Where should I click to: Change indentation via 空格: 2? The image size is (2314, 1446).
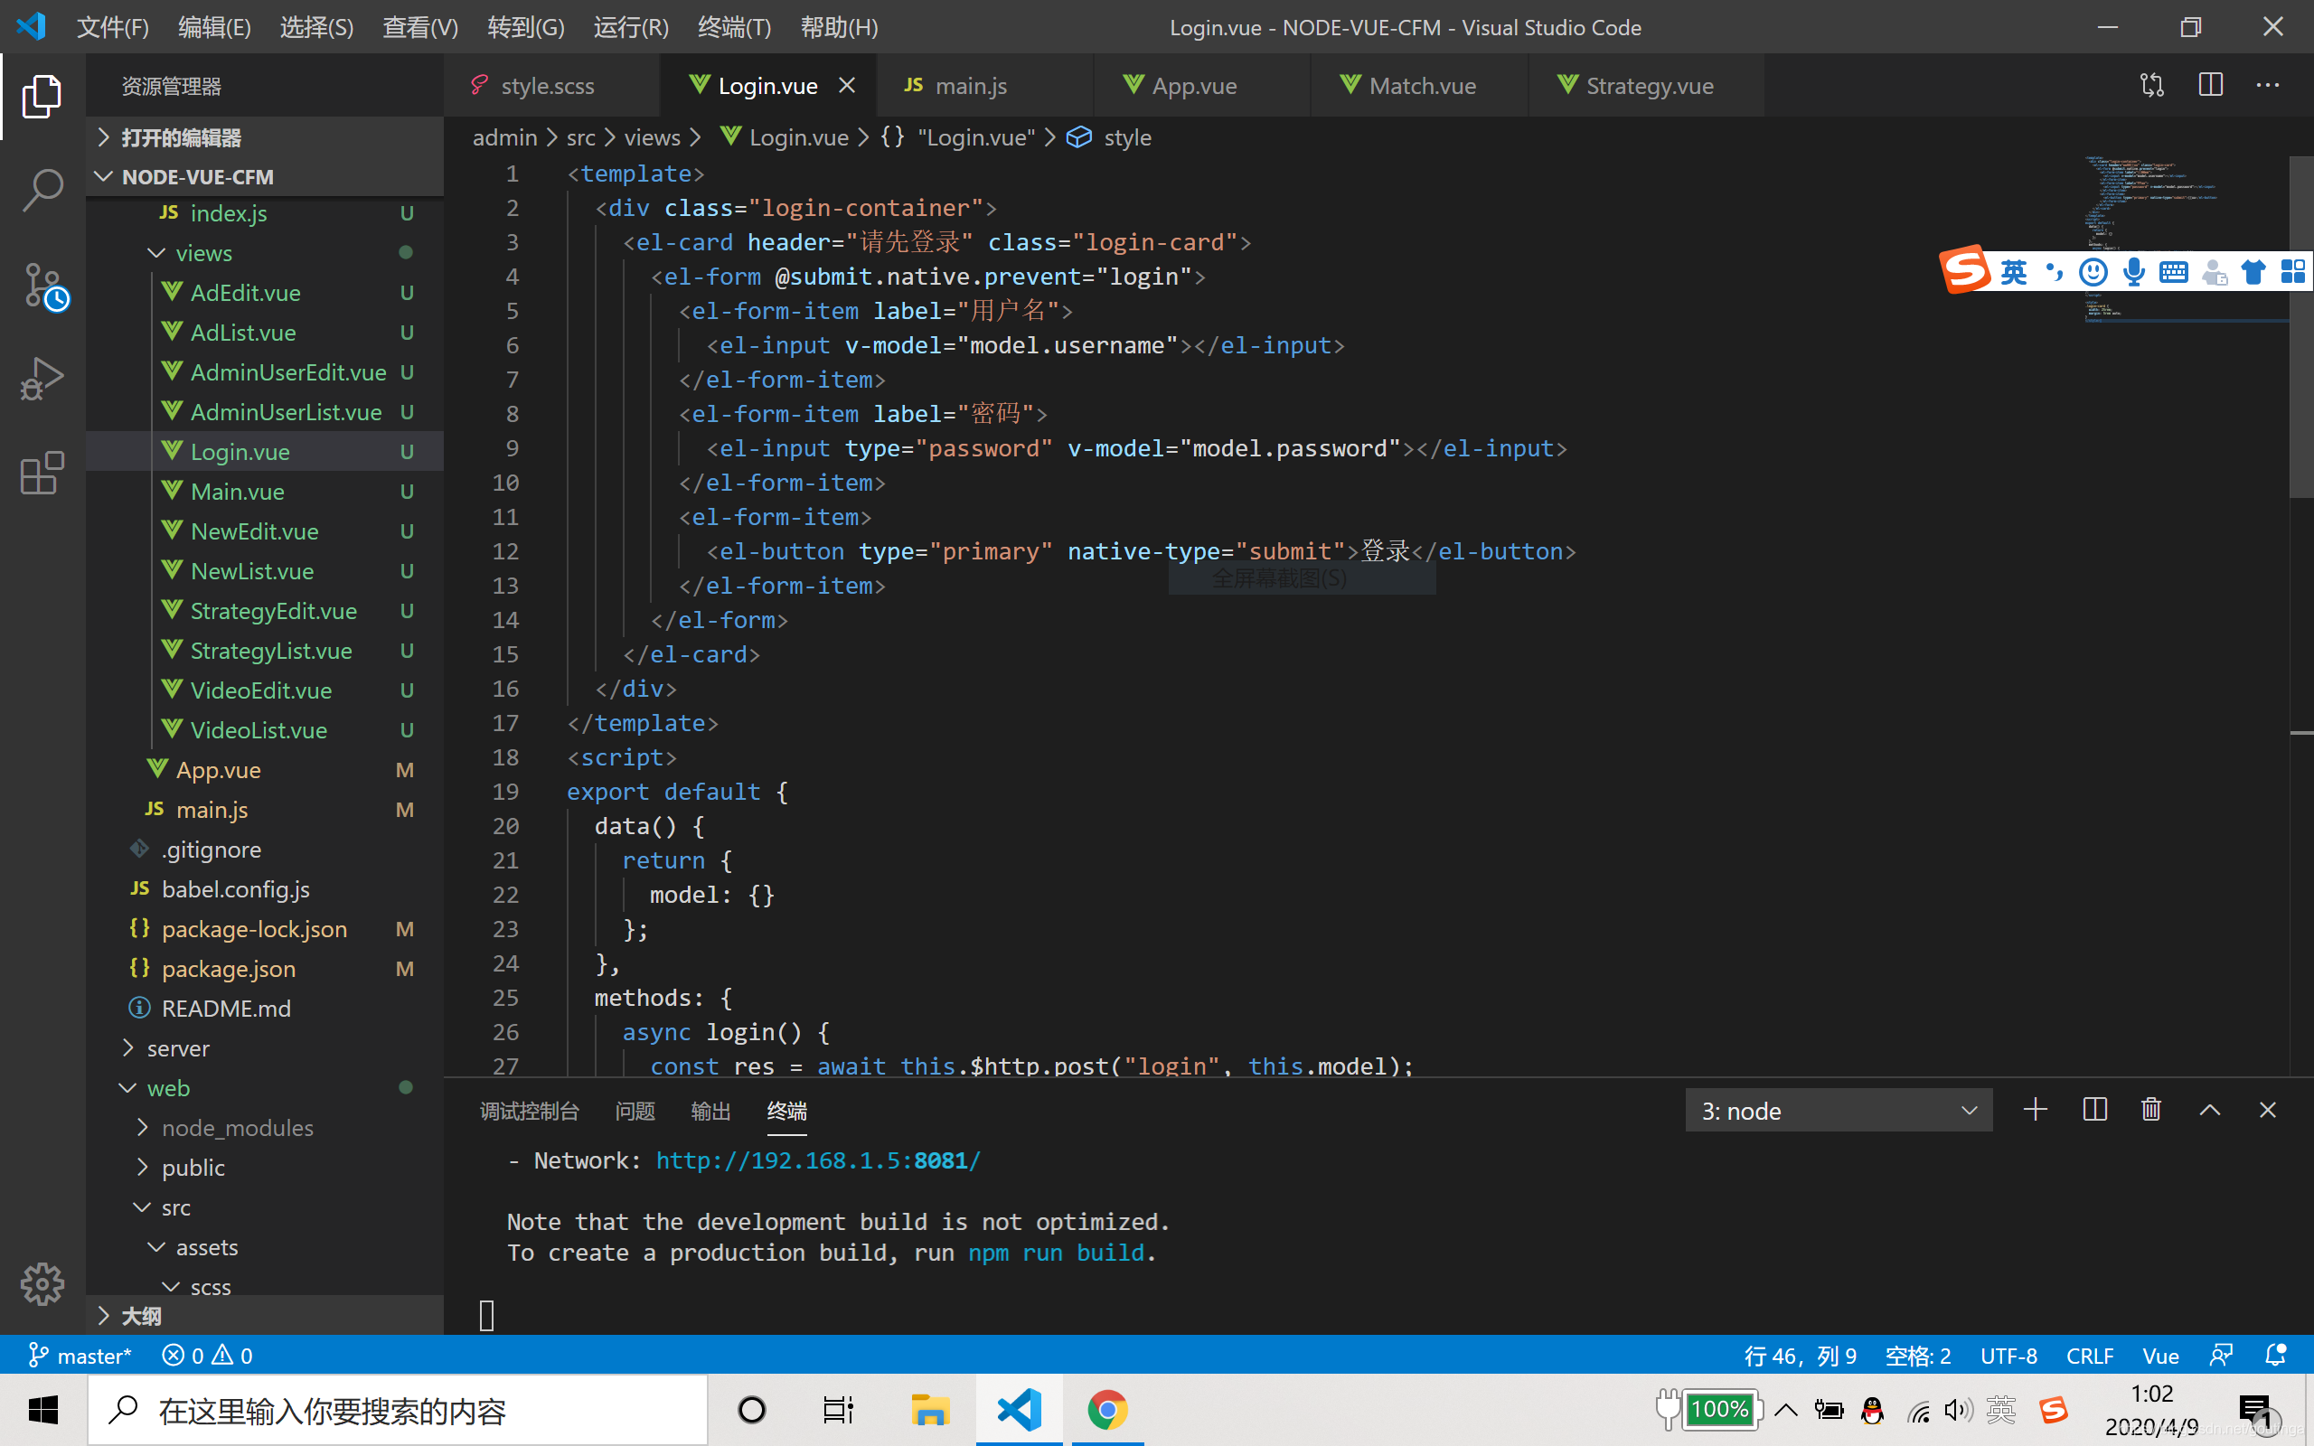pos(1917,1355)
